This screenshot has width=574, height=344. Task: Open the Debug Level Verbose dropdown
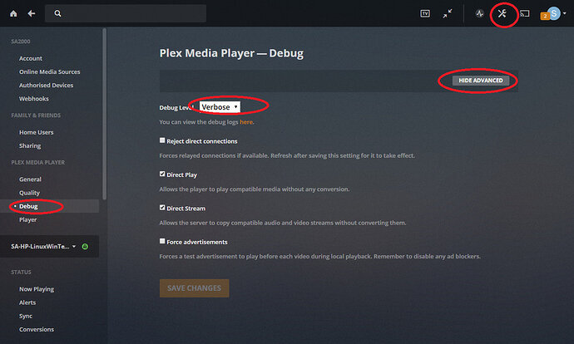(x=220, y=107)
